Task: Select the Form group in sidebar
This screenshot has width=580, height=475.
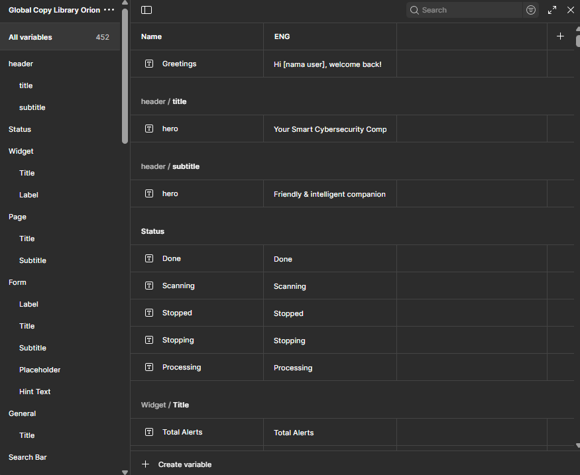Action: coord(18,282)
